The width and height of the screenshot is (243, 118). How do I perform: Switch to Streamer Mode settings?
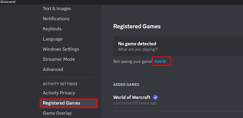click(x=59, y=59)
